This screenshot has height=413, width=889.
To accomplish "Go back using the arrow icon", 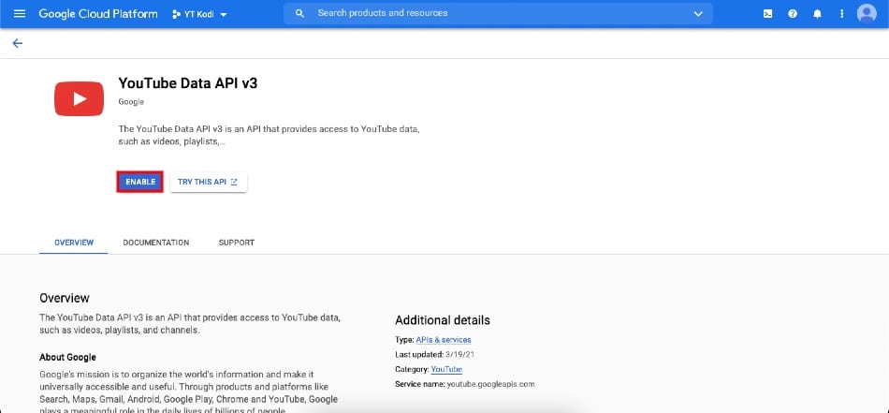I will (x=18, y=43).
